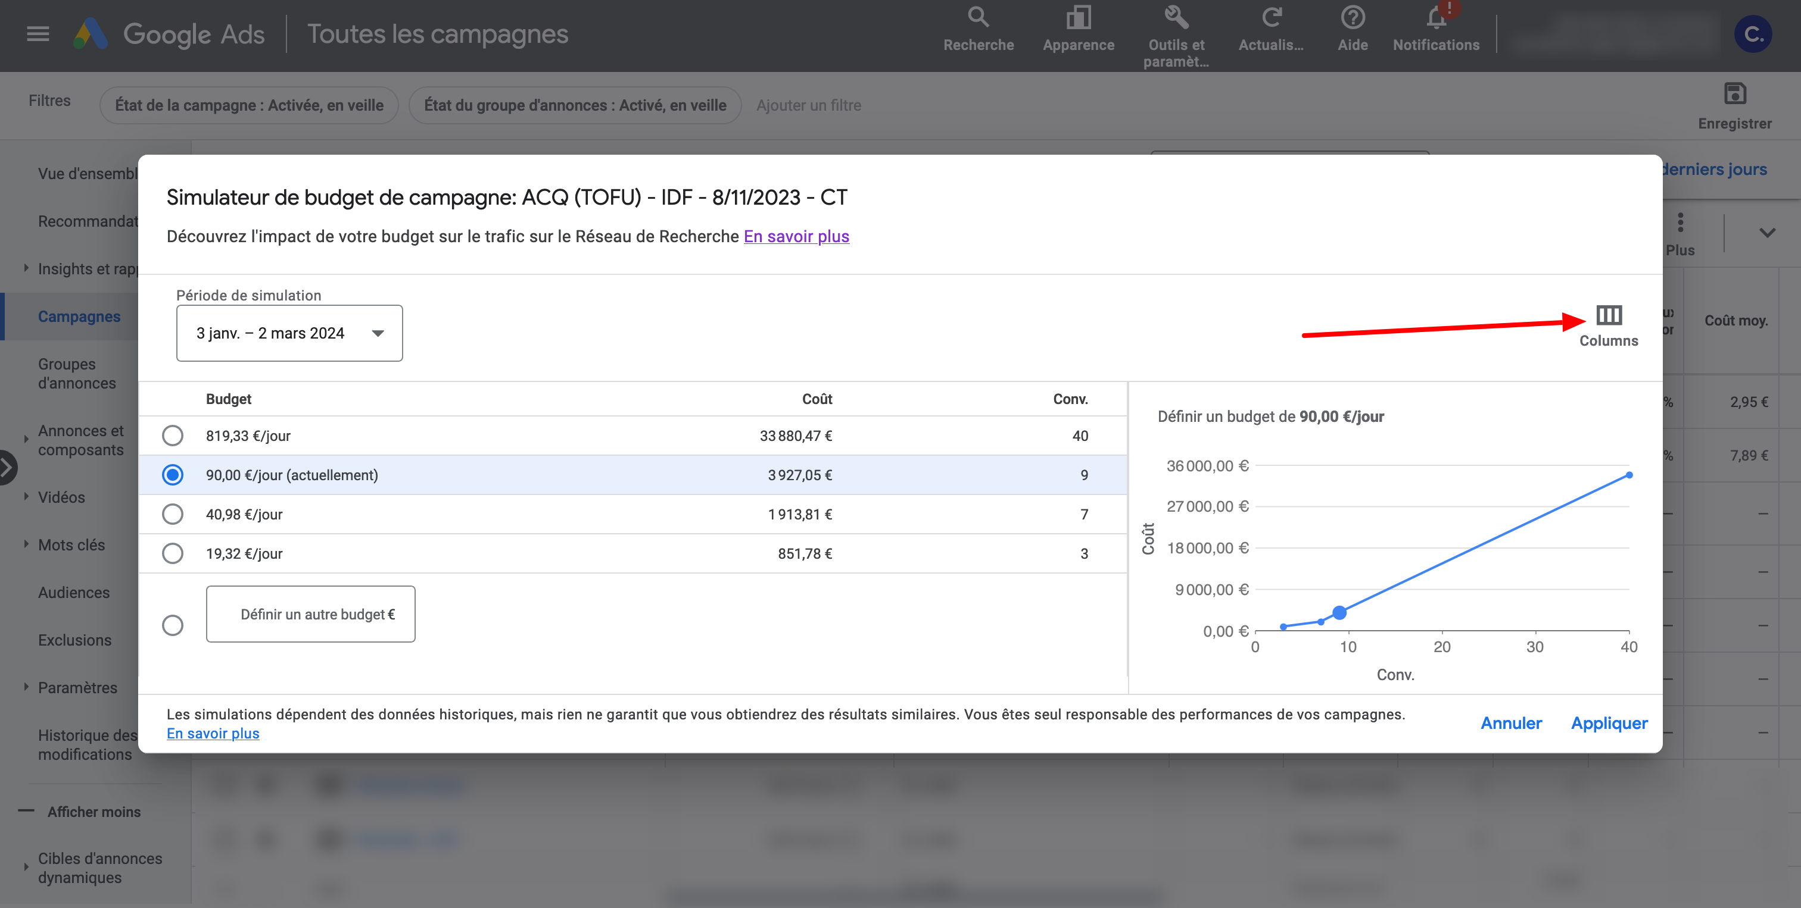Select the 819,33 €/jour budget option

(x=172, y=436)
